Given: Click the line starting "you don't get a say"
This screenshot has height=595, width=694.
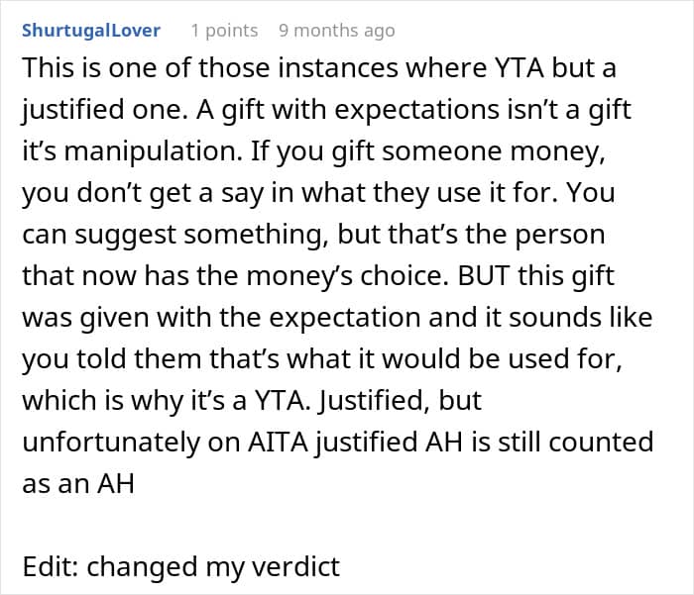Looking at the screenshot, I should click(318, 193).
